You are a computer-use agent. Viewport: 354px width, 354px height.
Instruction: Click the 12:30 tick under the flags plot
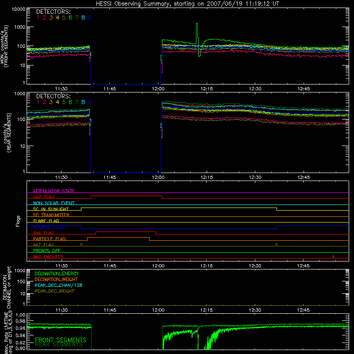(x=255, y=266)
